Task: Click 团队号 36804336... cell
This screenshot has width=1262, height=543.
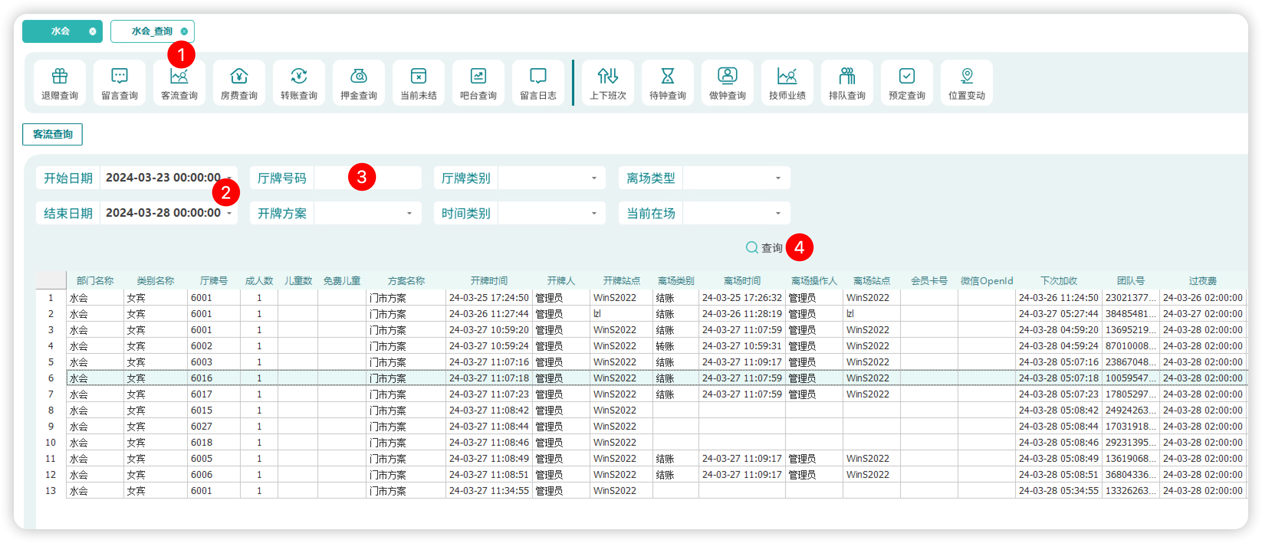Action: tap(1131, 474)
